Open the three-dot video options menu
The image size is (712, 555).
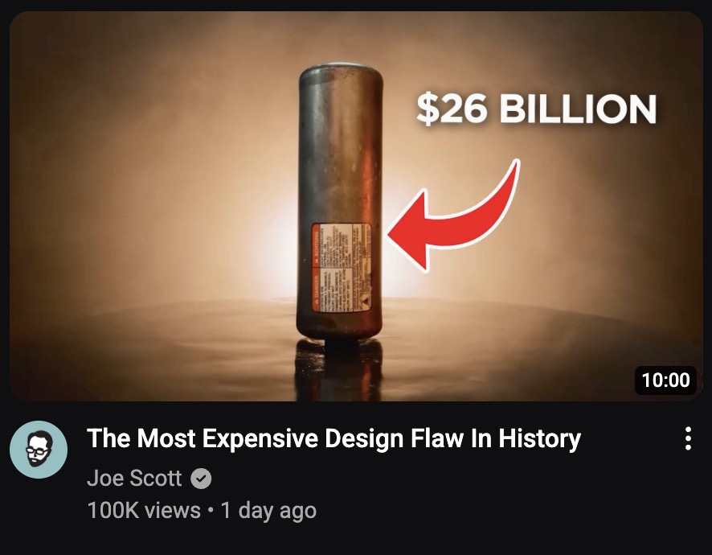click(688, 438)
